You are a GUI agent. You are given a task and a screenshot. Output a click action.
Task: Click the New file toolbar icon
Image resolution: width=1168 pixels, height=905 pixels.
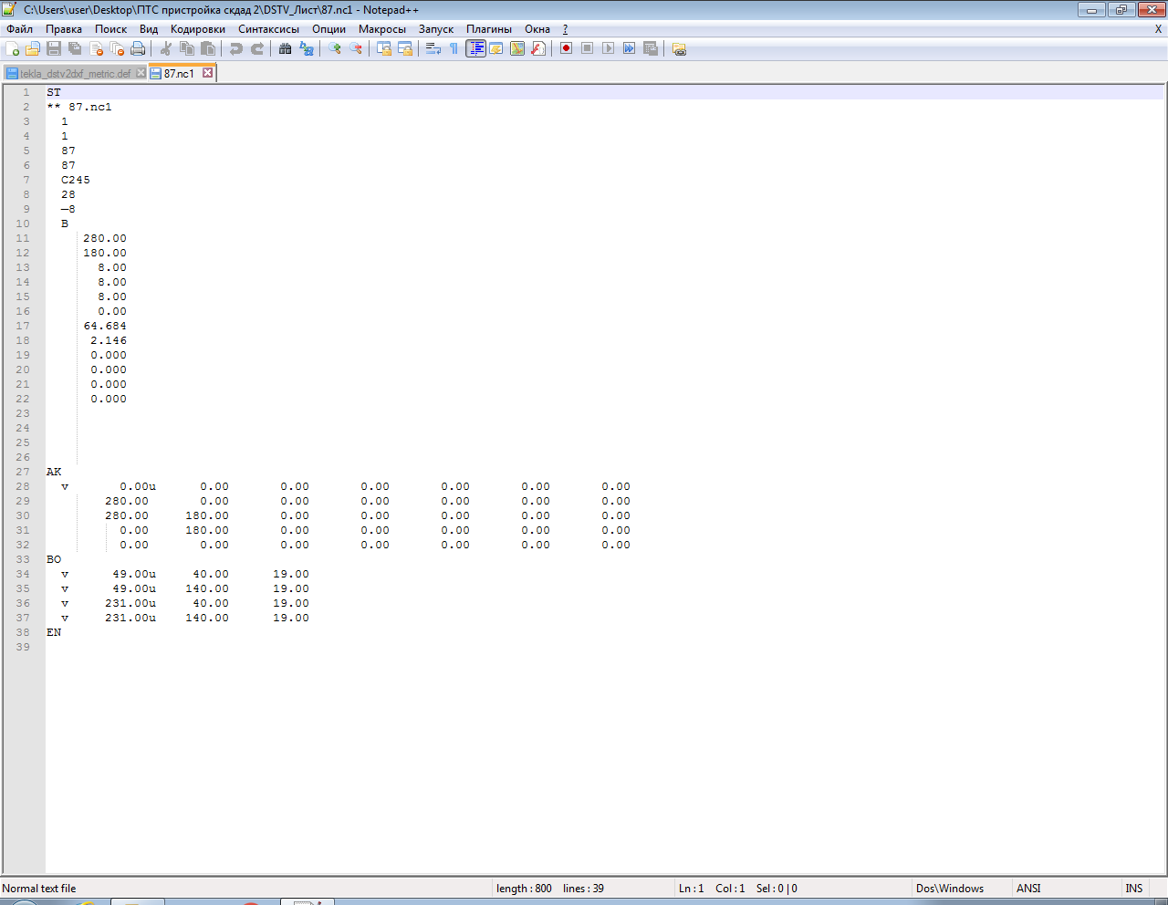(x=13, y=48)
